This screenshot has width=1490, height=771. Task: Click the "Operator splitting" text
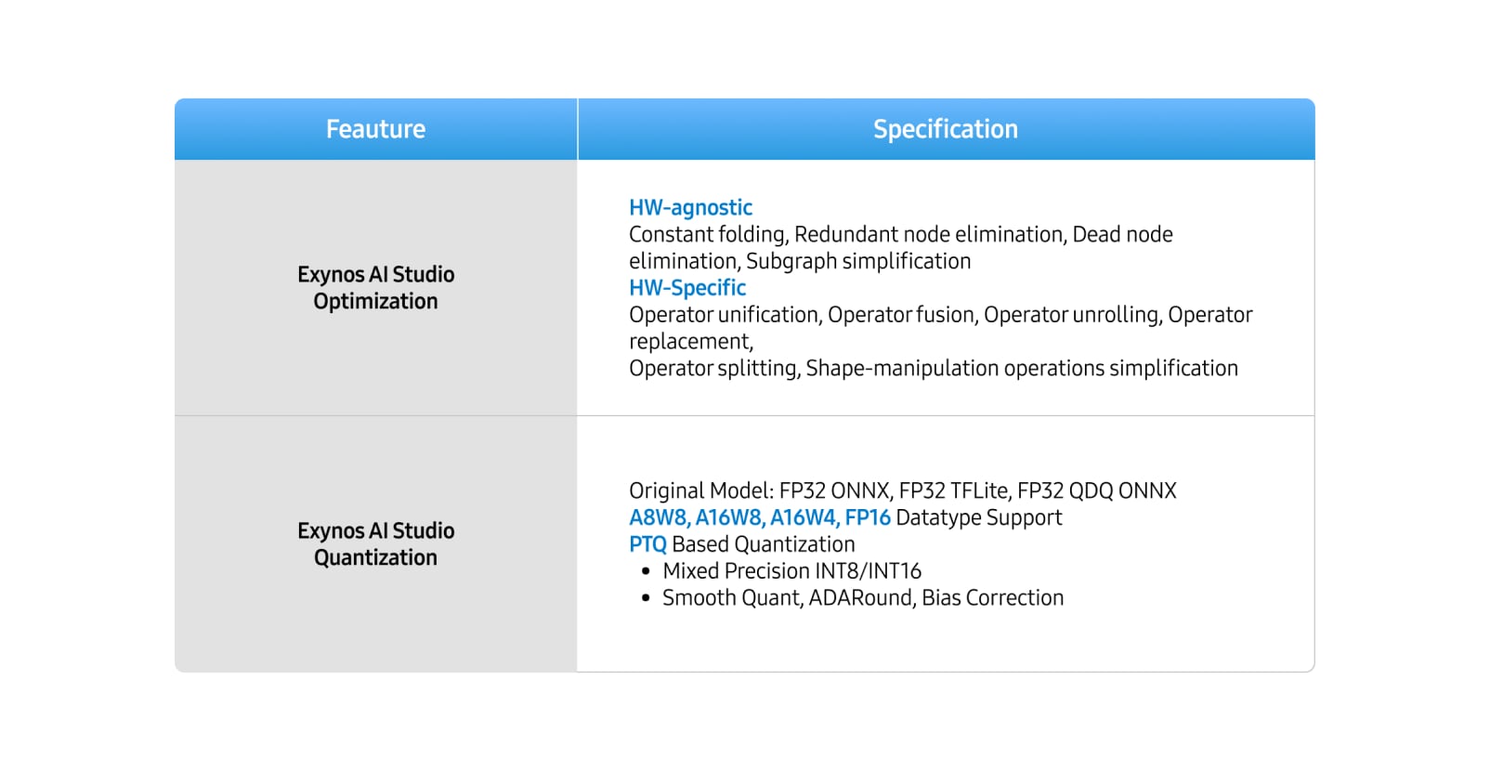(x=712, y=369)
